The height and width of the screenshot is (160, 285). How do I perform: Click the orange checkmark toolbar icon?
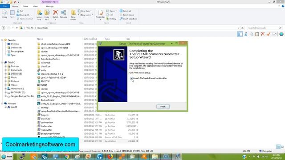pyautogui.click(x=269, y=34)
